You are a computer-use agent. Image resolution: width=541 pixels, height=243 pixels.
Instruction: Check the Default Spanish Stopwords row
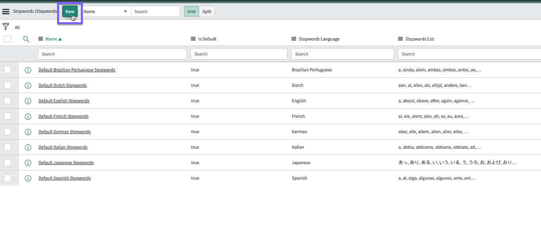(x=8, y=178)
